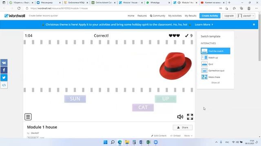The height and width of the screenshot is (146, 261).
Task: Share on Facebook sidebar button
Action: click(4, 70)
